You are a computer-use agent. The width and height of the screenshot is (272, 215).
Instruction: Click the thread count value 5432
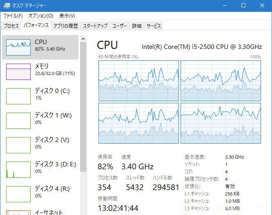[x=135, y=187]
